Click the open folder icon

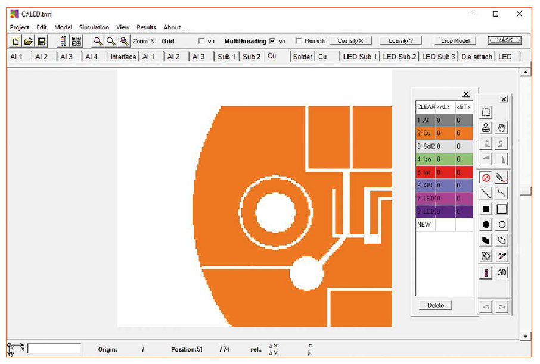(x=29, y=41)
